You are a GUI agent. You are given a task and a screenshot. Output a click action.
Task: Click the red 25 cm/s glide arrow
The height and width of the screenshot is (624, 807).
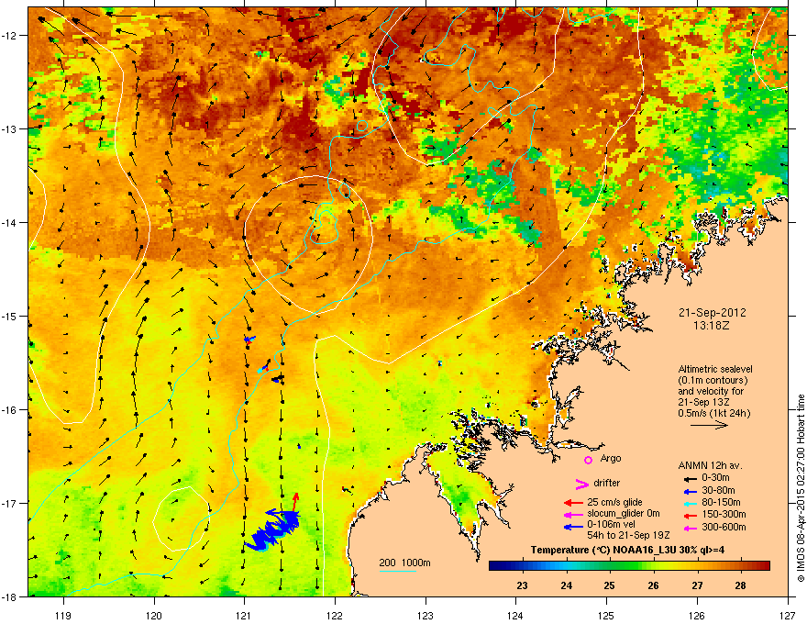coord(573,503)
